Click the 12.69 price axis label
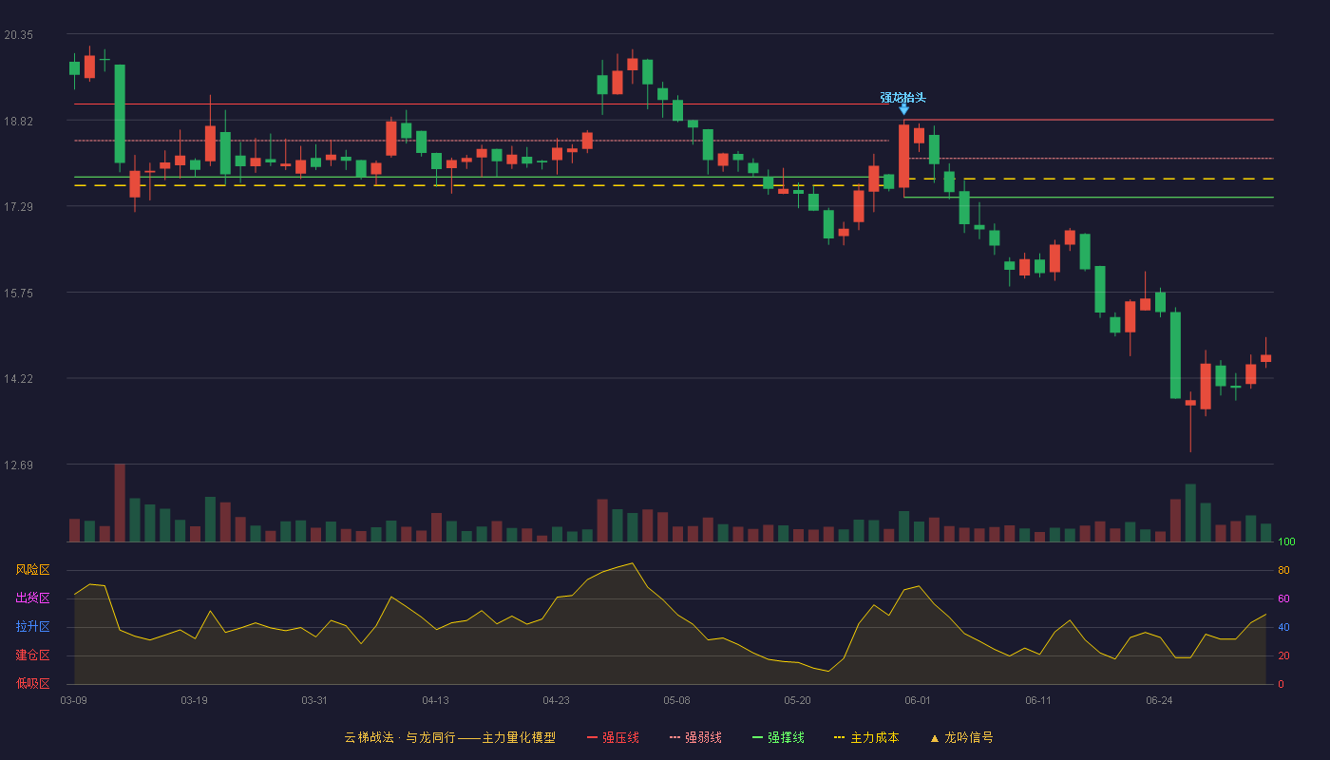 (x=18, y=465)
